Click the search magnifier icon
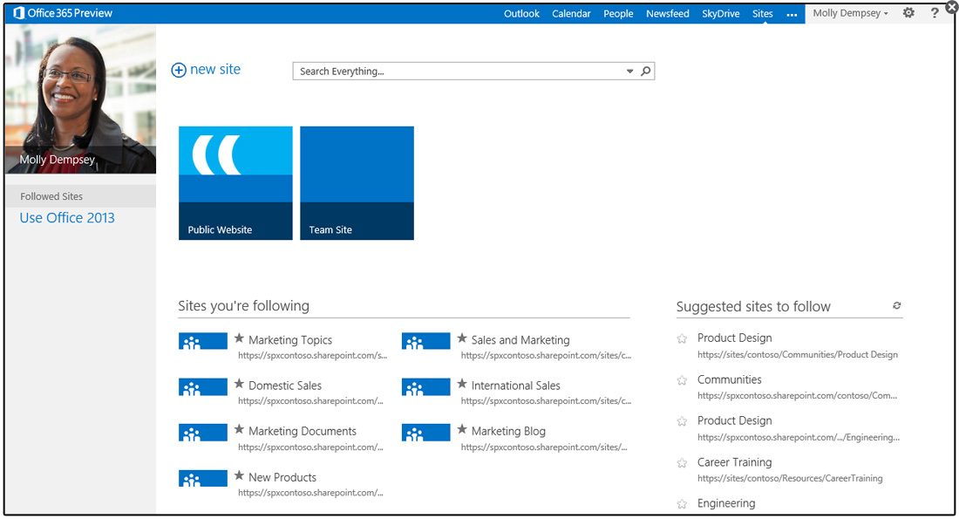Screen dimensions: 959x519 (645, 71)
